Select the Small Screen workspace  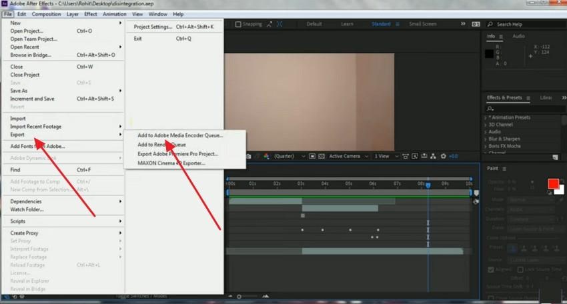point(423,24)
